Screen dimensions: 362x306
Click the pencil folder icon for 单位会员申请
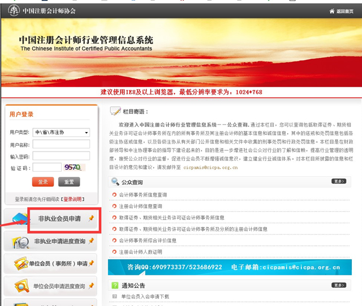[21, 263]
